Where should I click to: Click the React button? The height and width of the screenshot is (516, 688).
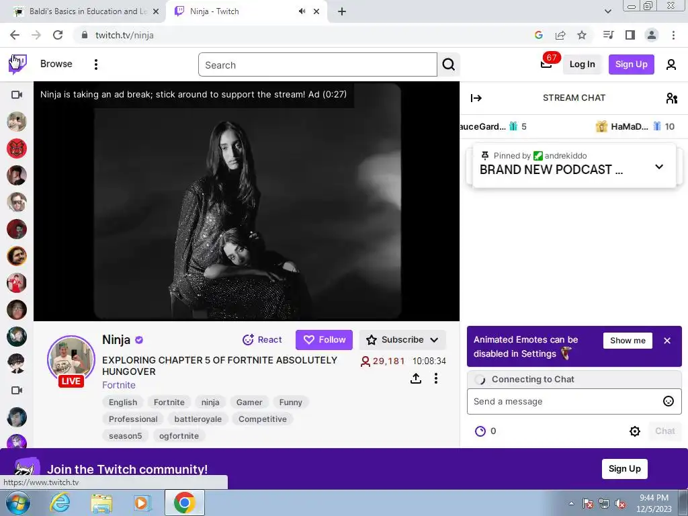[x=262, y=339]
